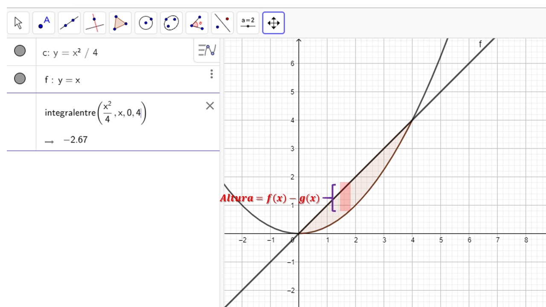
Task: Select the Perpendicular Line tool
Action: coord(95,23)
